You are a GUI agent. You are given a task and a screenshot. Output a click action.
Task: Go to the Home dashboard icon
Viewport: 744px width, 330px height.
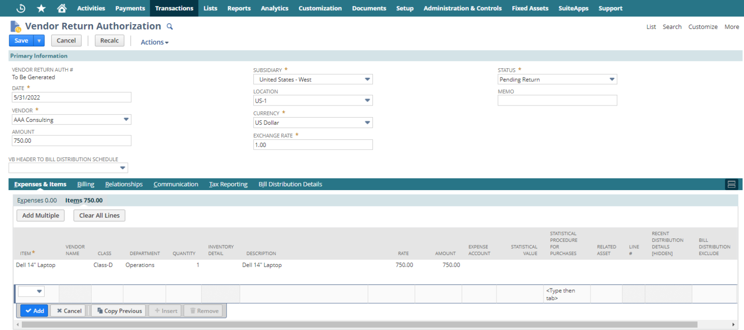[62, 8]
